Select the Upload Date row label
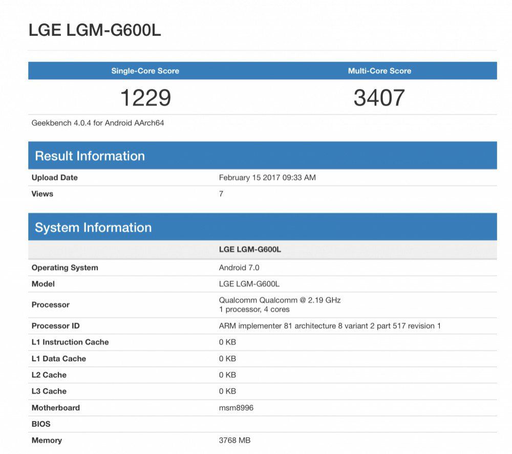Image resolution: width=512 pixels, height=454 pixels. [x=54, y=177]
